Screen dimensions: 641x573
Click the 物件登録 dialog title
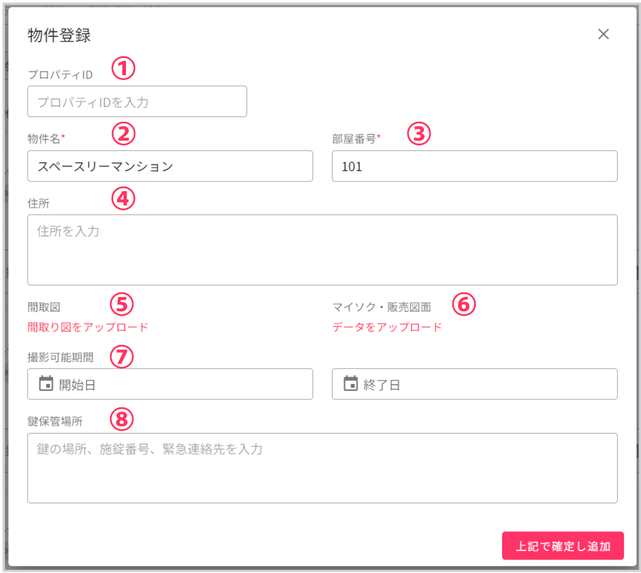tap(59, 35)
